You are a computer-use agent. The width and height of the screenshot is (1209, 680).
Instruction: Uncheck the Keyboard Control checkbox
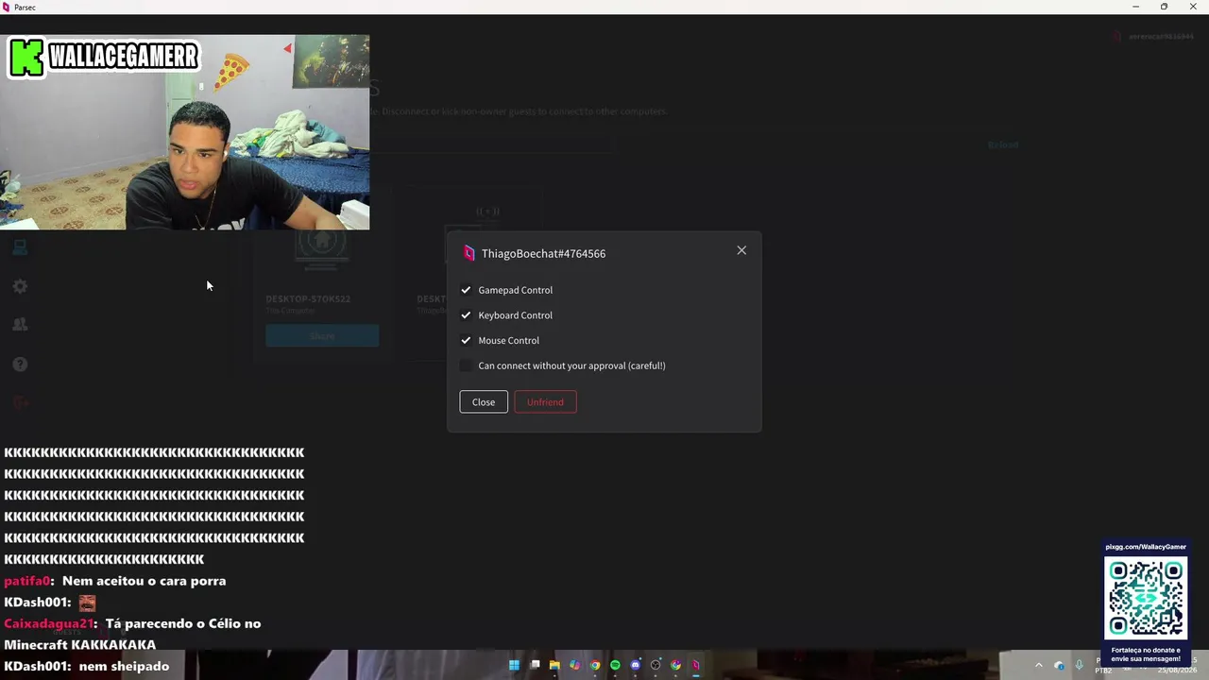tap(466, 315)
